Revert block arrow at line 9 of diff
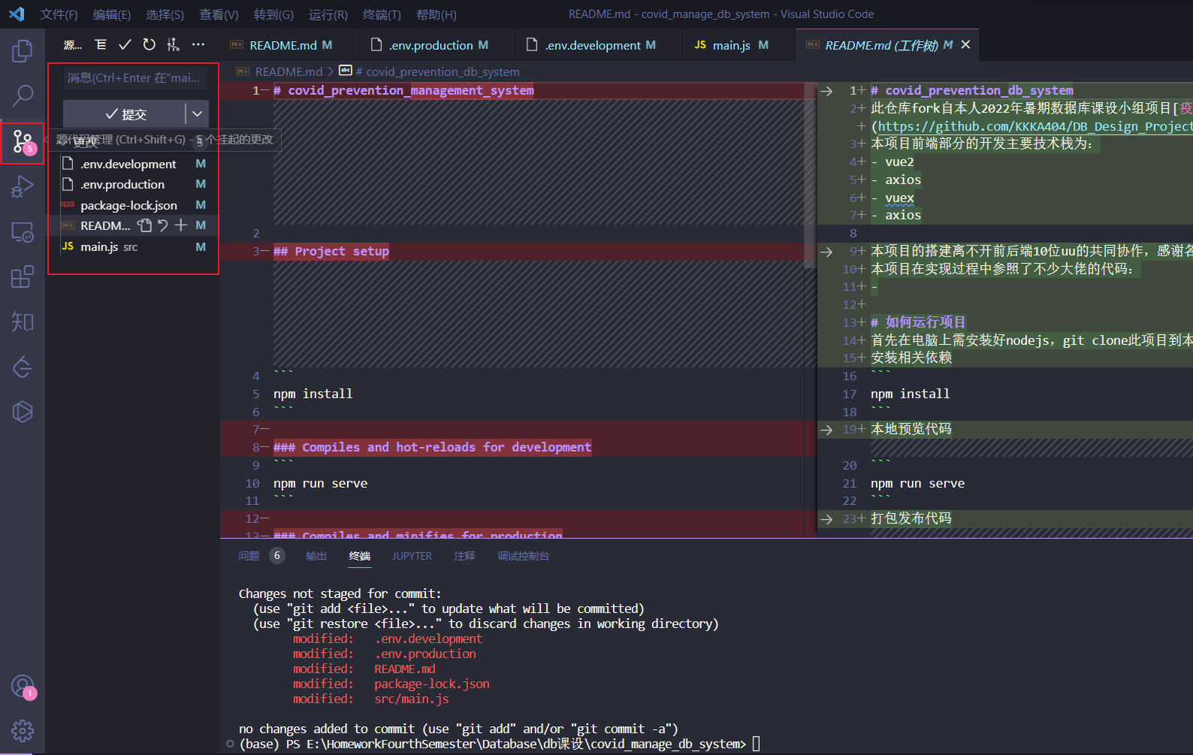This screenshot has height=755, width=1193. point(826,252)
